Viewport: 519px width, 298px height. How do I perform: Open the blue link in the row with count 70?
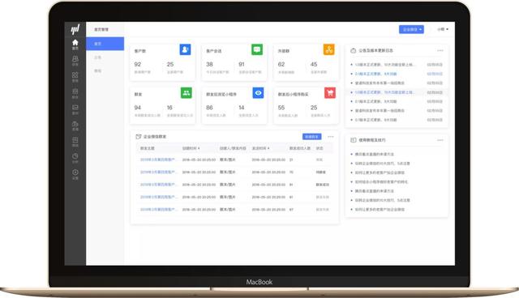158,172
